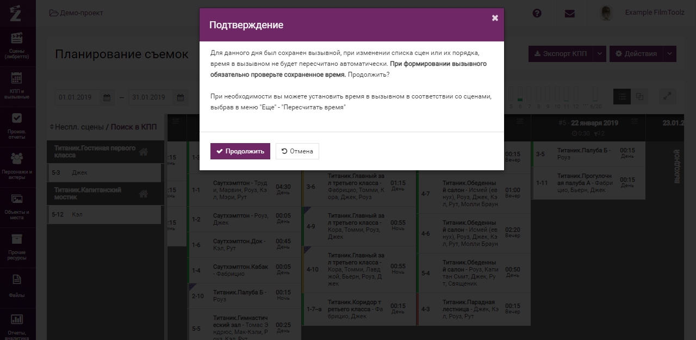
Task: Open КПП и вызывные sidebar section
Action: (x=17, y=86)
